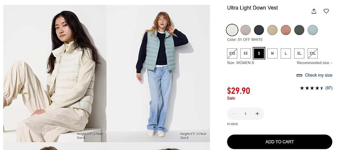Add vest to wishlist with heart icon
The image size is (358, 150).
tap(326, 11)
